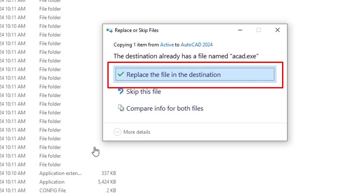Viewport: 345px width, 194px height.
Task: Minimize the Replace or Skip Files dialog
Action: point(239,30)
